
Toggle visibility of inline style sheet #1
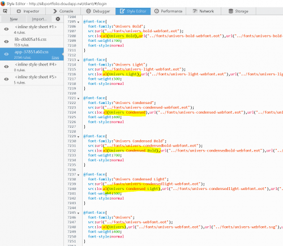tap(6, 29)
